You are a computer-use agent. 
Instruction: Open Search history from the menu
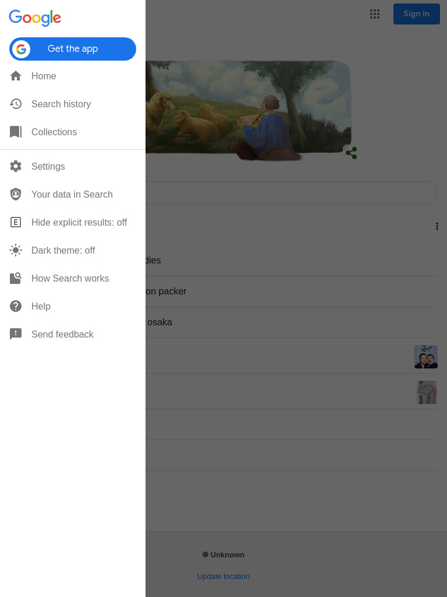click(73, 104)
